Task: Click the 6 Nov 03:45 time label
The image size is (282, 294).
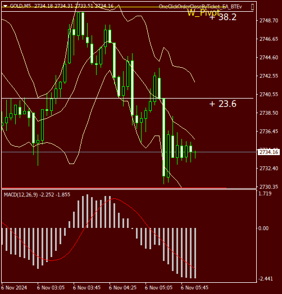Action: point(87,288)
